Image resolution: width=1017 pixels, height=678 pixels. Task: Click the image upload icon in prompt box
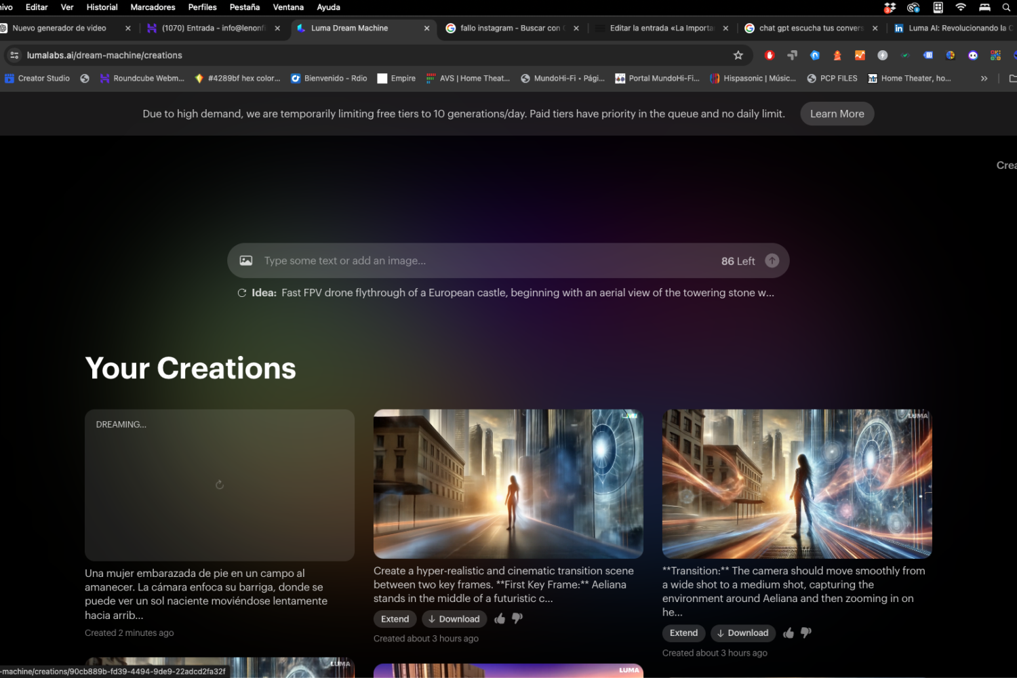pyautogui.click(x=246, y=261)
